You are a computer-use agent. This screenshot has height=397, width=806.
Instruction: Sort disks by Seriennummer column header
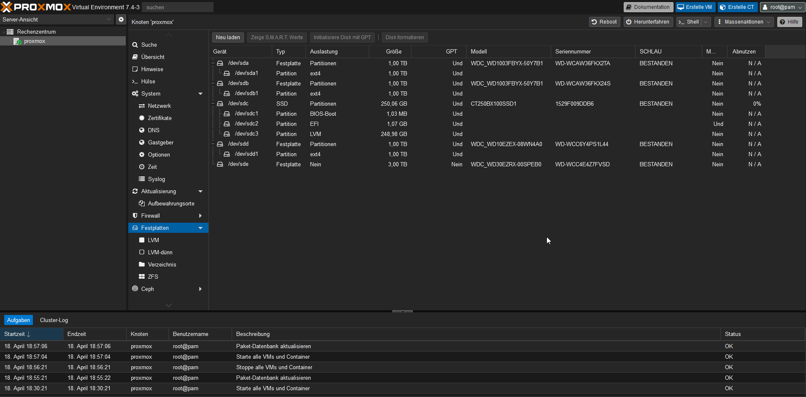(x=593, y=51)
